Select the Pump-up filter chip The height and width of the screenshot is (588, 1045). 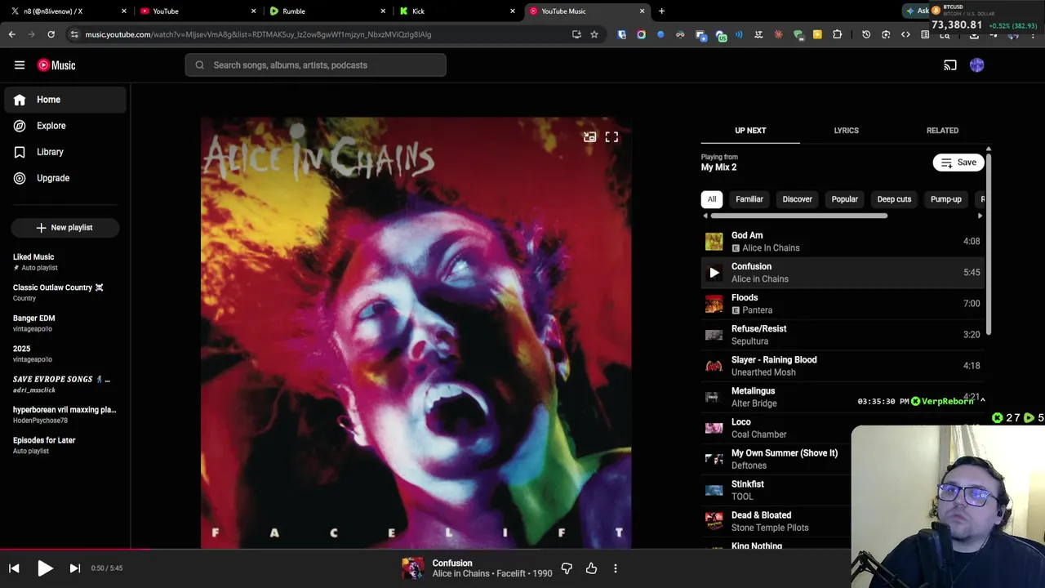tap(946, 199)
